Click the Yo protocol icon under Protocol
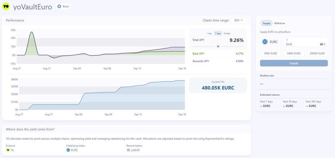 (x=8, y=150)
